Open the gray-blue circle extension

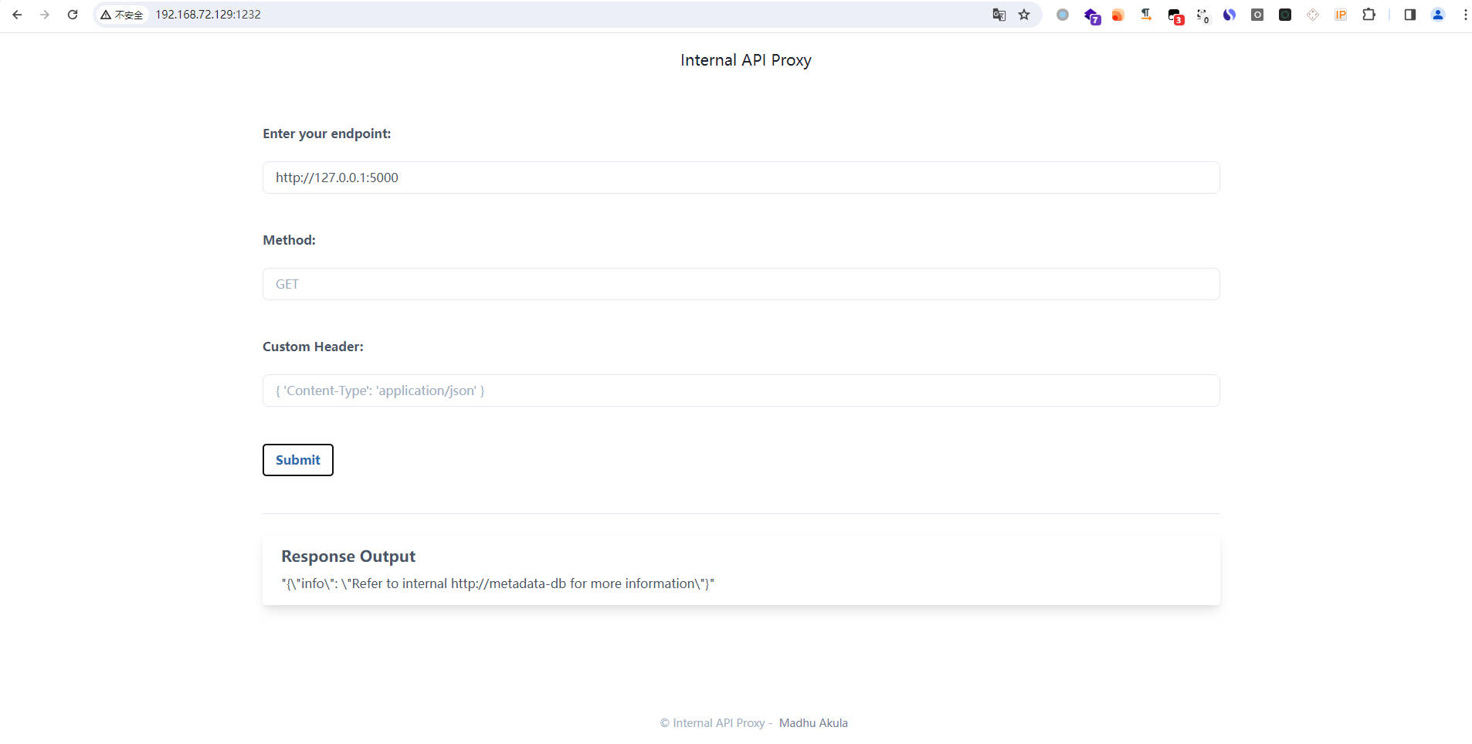coord(1063,15)
